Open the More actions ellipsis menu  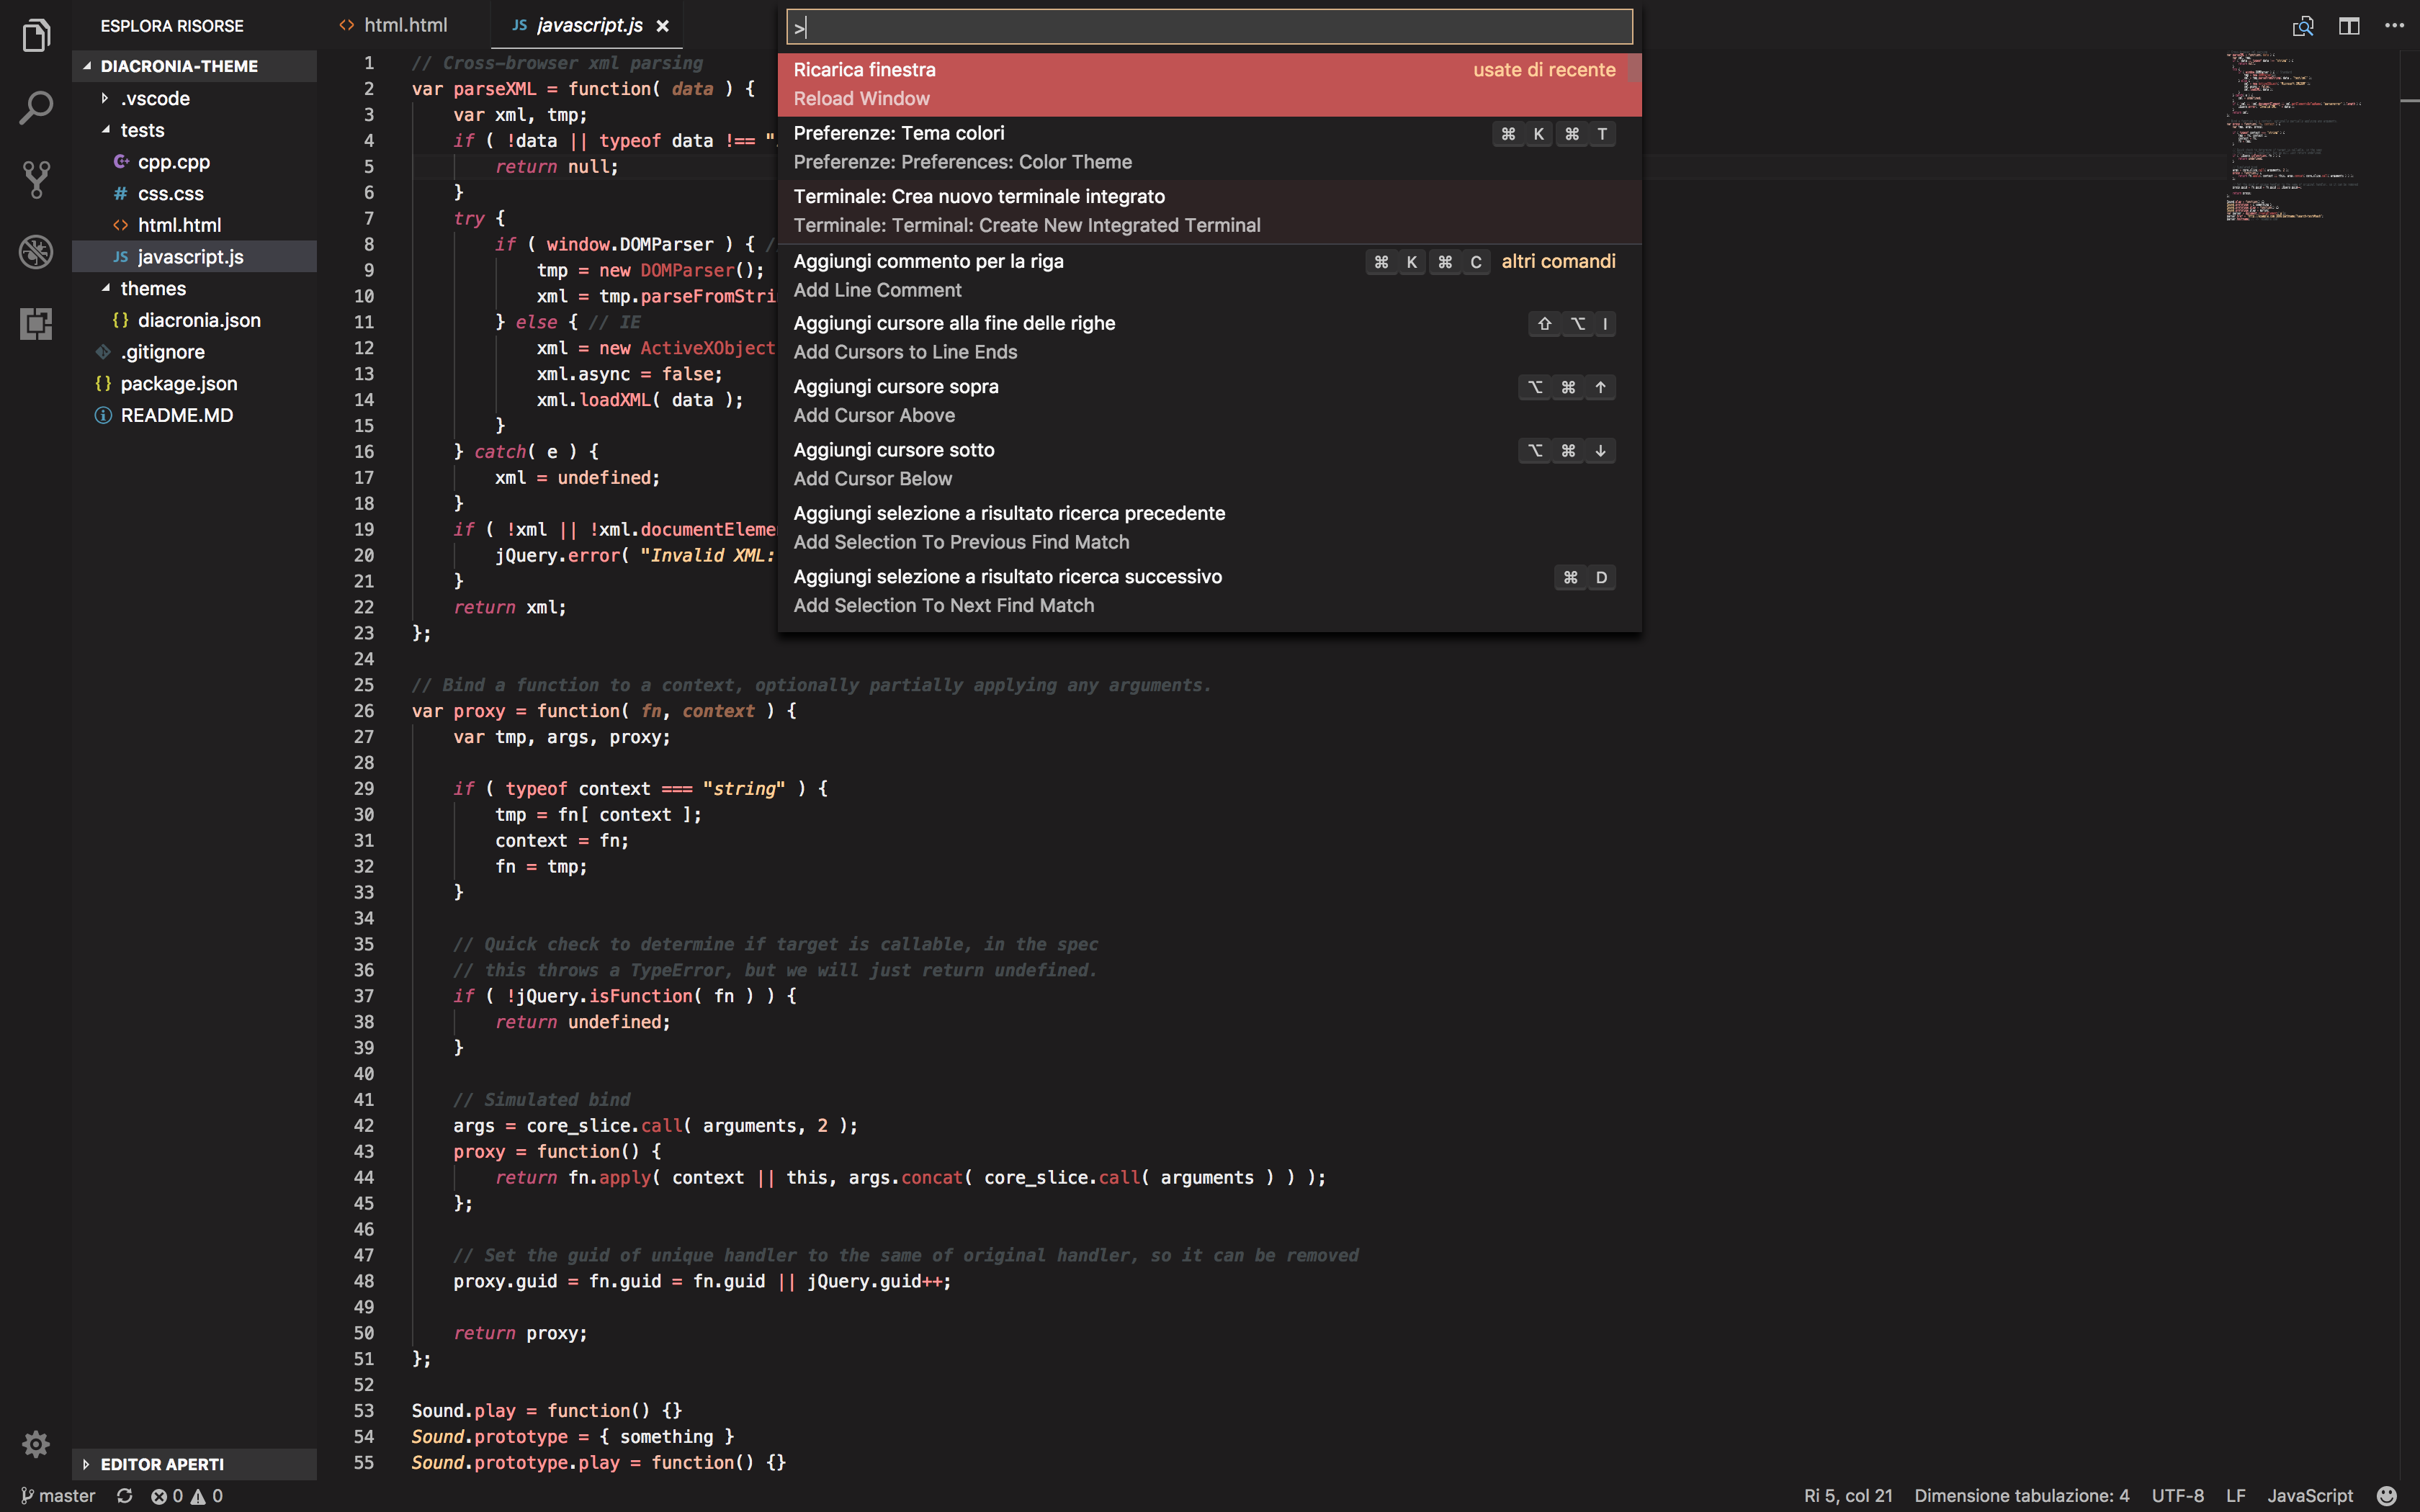click(2394, 26)
